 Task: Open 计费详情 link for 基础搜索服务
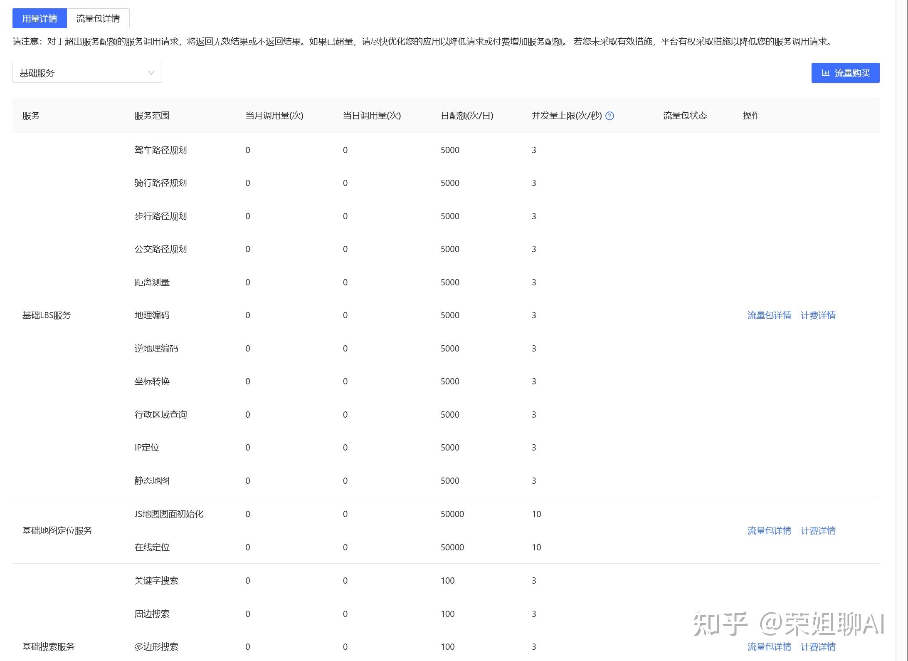(818, 647)
